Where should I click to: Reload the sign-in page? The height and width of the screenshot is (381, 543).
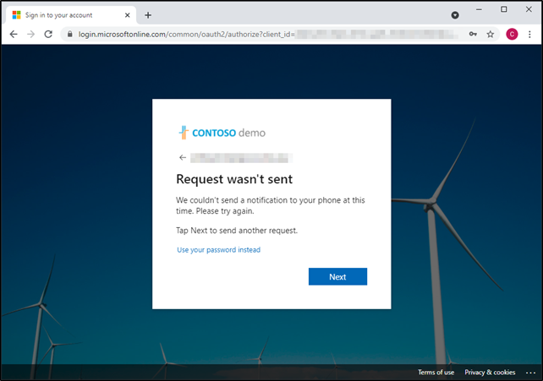coord(49,34)
